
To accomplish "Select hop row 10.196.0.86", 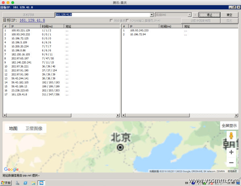I will tap(61, 51).
